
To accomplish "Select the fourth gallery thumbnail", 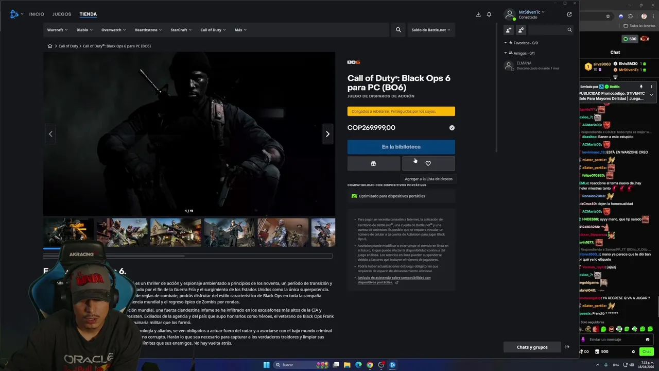I will coord(229,232).
